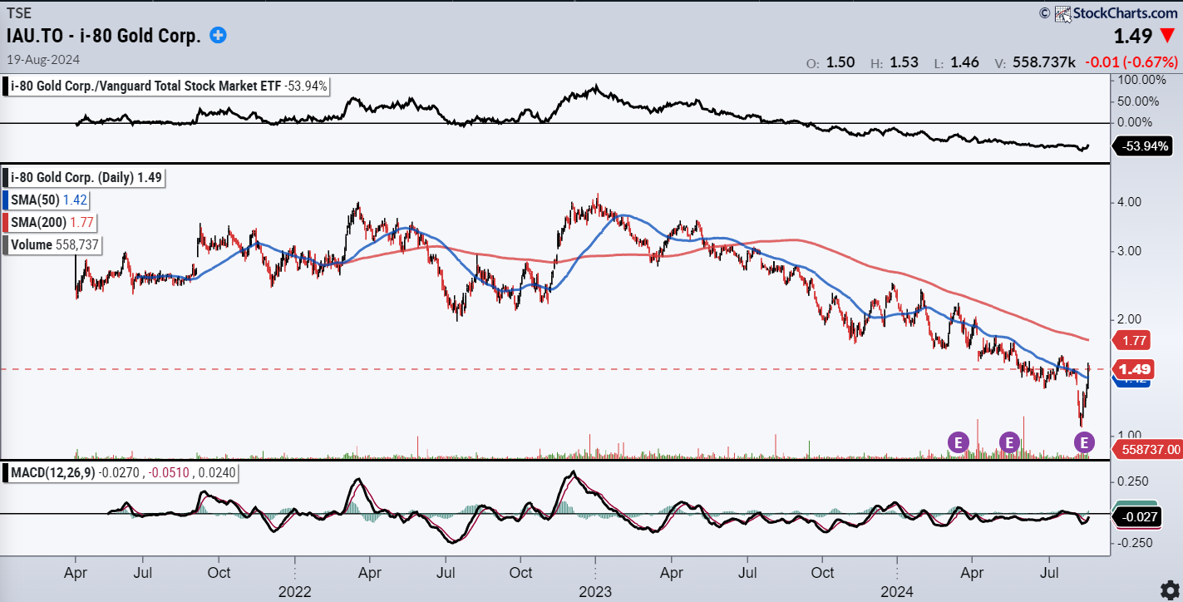Select the Vanguard Total Stock Market ETF ratio legend
Screen dimensions: 1183x602
coord(167,86)
